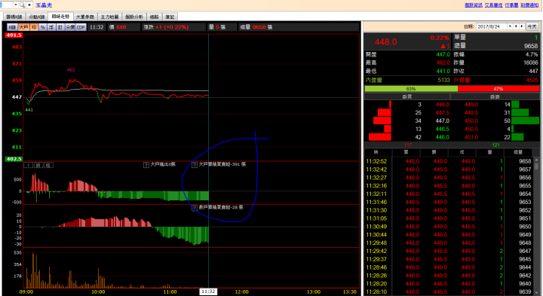
Task: Click the 總量 column header of the tick list
Action: coord(517,152)
